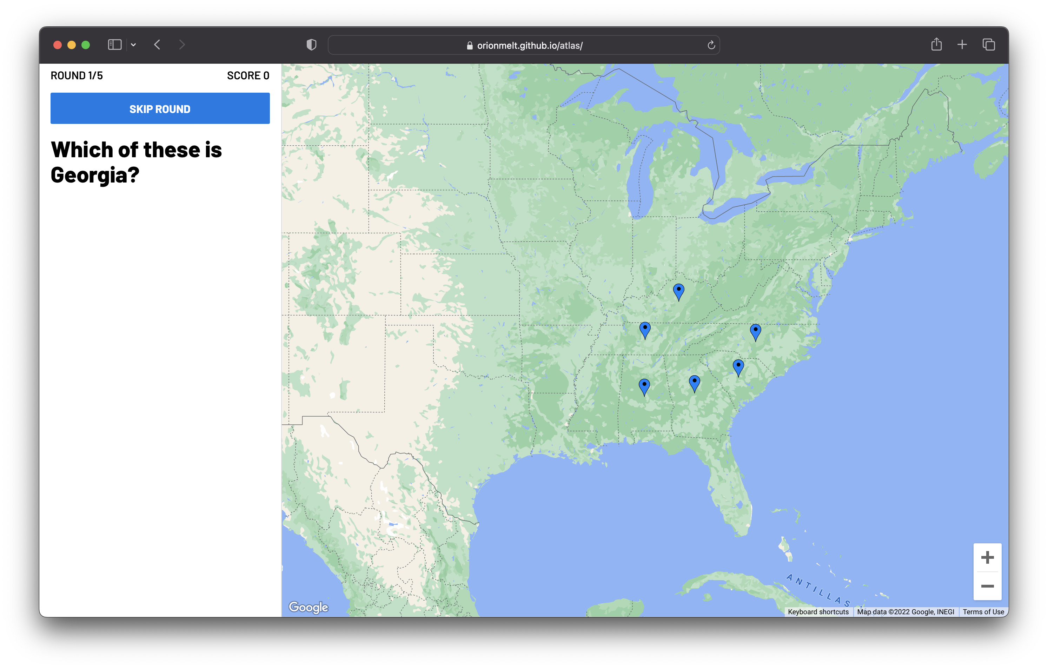Reload the atlas page
The width and height of the screenshot is (1048, 669).
[711, 45]
